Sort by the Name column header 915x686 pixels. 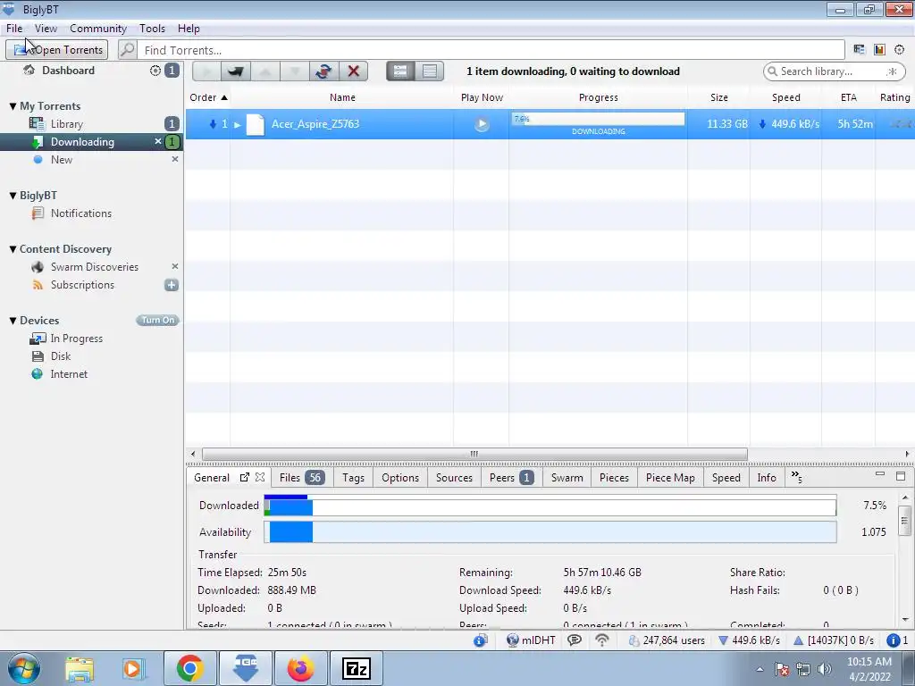pos(342,97)
